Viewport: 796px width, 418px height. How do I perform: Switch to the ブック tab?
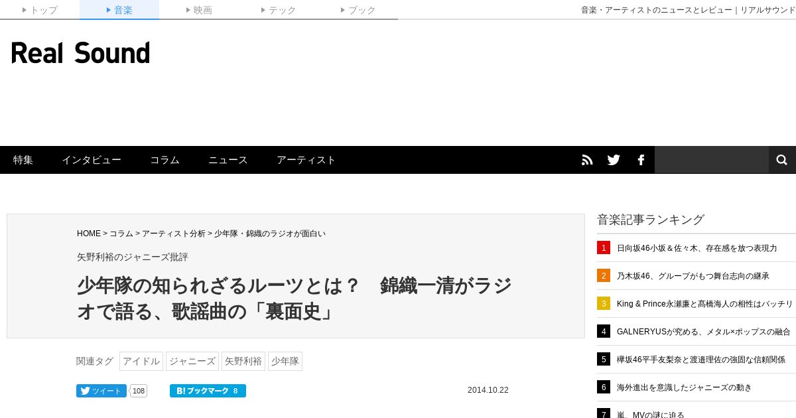point(358,10)
